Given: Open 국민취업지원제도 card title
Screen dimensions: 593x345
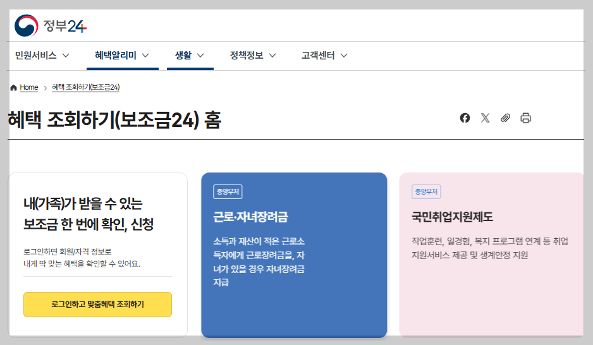Looking at the screenshot, I should tap(452, 217).
